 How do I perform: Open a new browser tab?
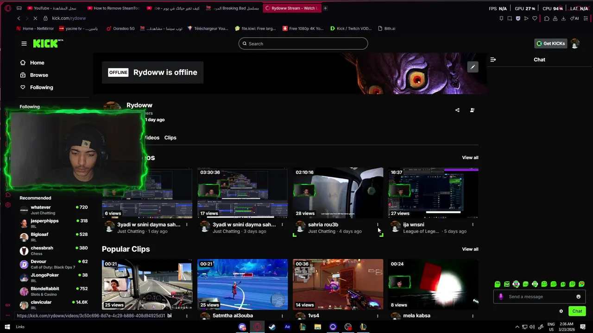click(325, 8)
